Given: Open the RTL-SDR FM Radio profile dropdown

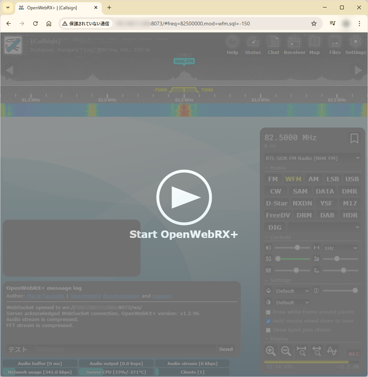Looking at the screenshot, I should (312, 158).
